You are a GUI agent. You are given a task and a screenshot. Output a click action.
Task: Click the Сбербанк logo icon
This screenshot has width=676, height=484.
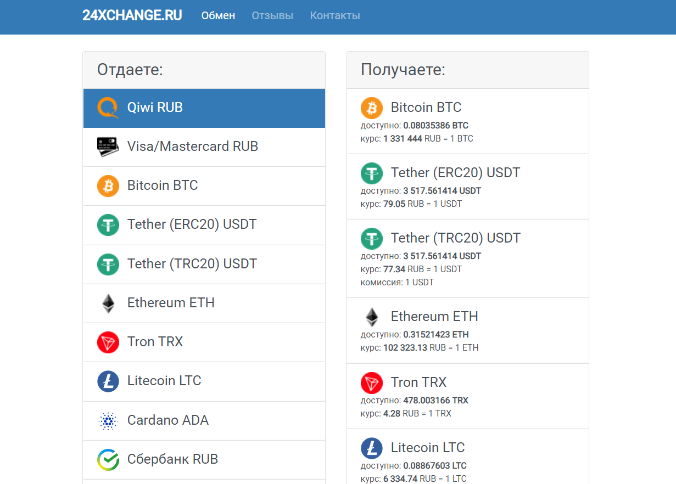108,459
